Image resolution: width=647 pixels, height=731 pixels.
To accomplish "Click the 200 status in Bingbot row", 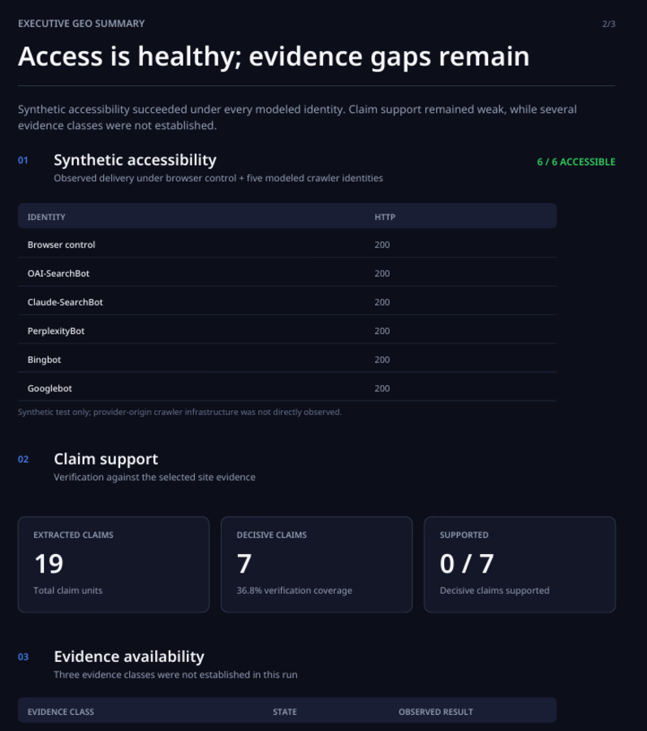I will [x=382, y=360].
